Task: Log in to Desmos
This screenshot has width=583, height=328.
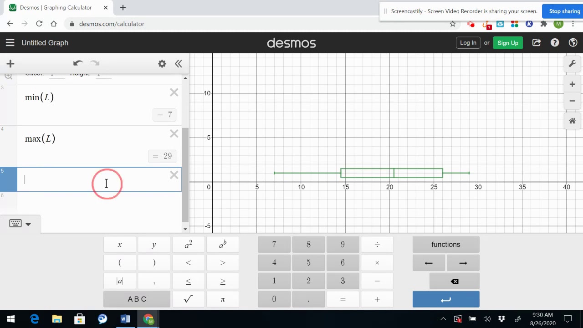Action: [468, 43]
